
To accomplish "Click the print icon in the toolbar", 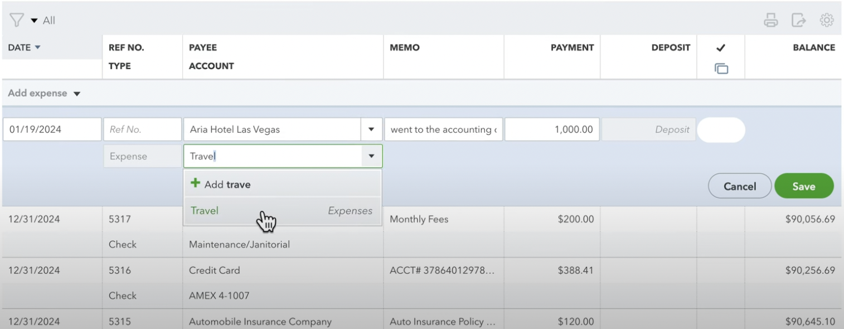I will tap(771, 20).
